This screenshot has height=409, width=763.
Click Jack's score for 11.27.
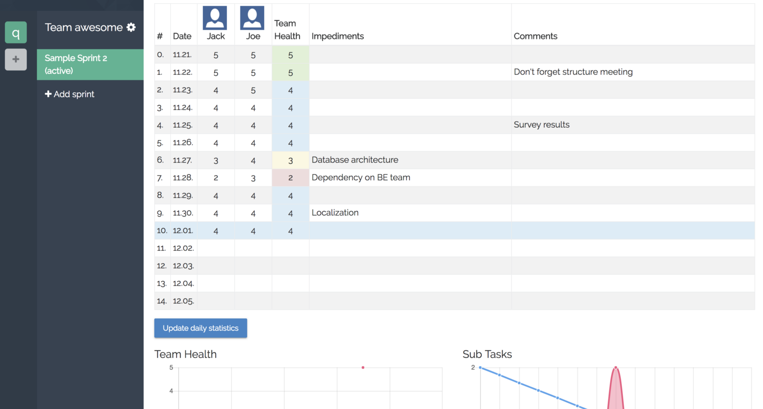pyautogui.click(x=216, y=161)
